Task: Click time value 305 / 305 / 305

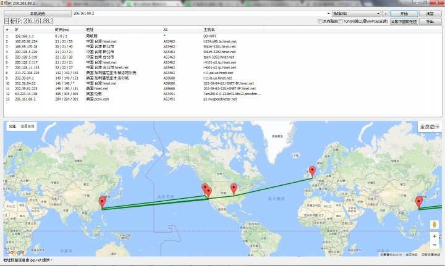Action: (67, 94)
